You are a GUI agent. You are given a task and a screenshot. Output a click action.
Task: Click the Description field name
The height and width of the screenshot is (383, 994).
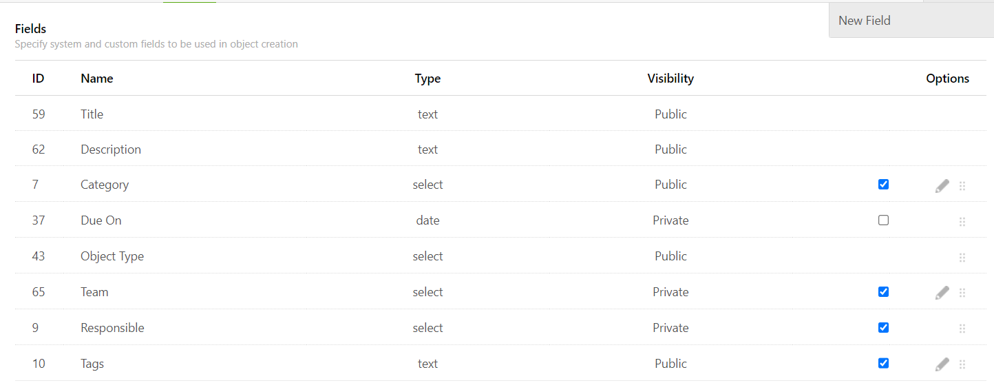[111, 149]
